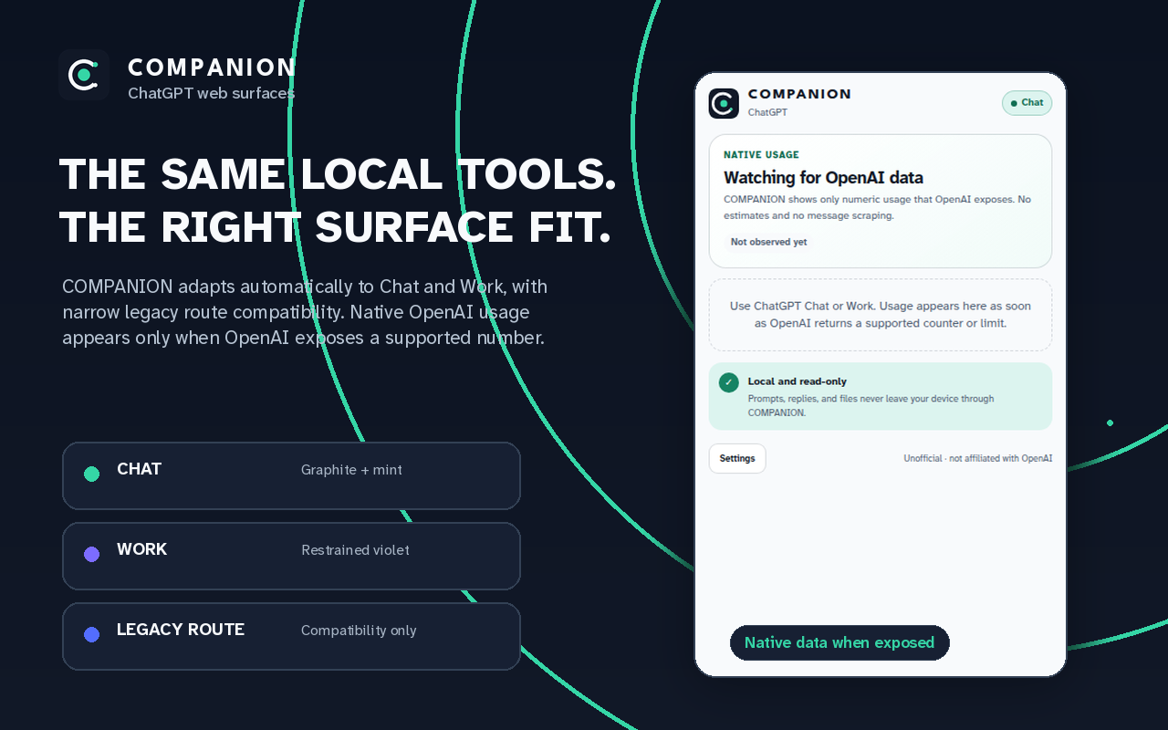Viewport: 1168px width, 730px height.
Task: Click the violet color dot next to WORK
Action: [91, 554]
